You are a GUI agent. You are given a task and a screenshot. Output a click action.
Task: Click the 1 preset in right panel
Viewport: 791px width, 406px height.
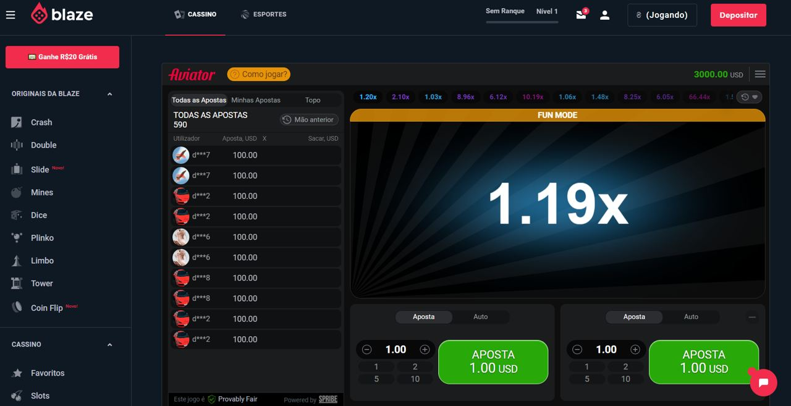pos(587,366)
